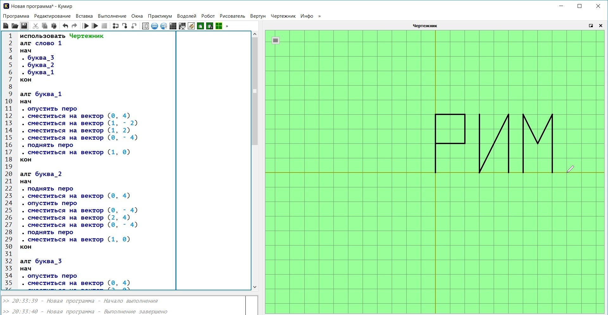608x315 pixels.
Task: Maximize the Кумир window
Action: (x=579, y=6)
